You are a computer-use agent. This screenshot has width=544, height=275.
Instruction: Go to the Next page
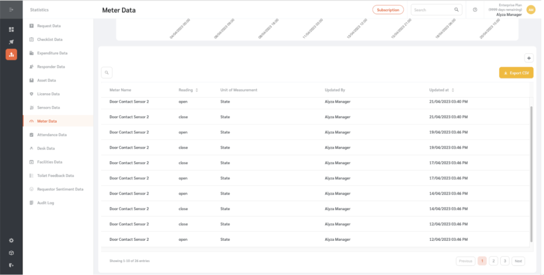(x=519, y=261)
